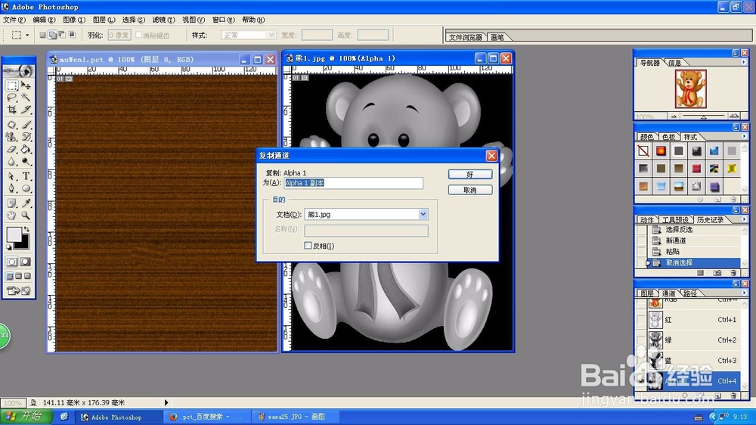756x425 pixels.
Task: Switch to the 动作 actions tab
Action: tap(647, 220)
